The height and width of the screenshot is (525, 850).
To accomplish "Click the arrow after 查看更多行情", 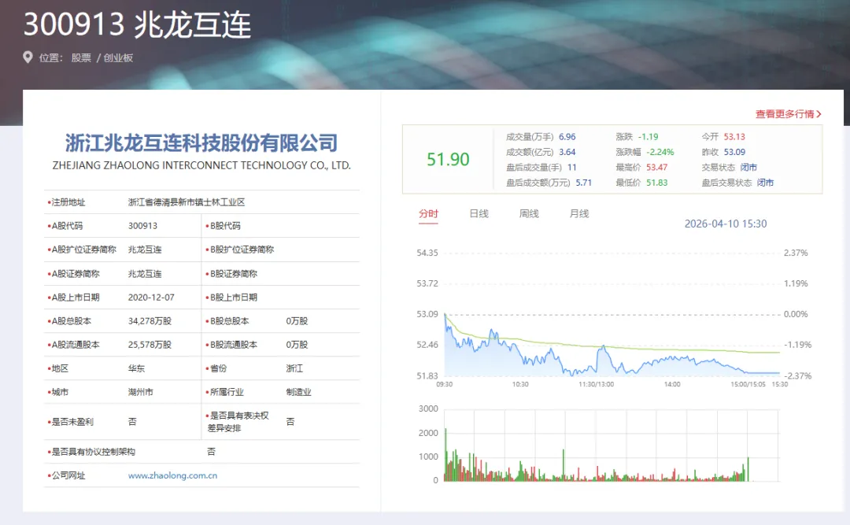I will (x=819, y=114).
